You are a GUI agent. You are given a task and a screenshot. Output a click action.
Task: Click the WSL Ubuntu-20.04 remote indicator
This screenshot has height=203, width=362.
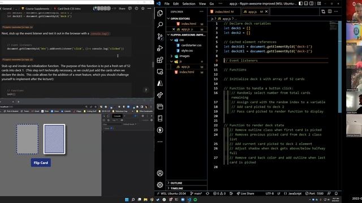pyautogui.click(x=171, y=193)
